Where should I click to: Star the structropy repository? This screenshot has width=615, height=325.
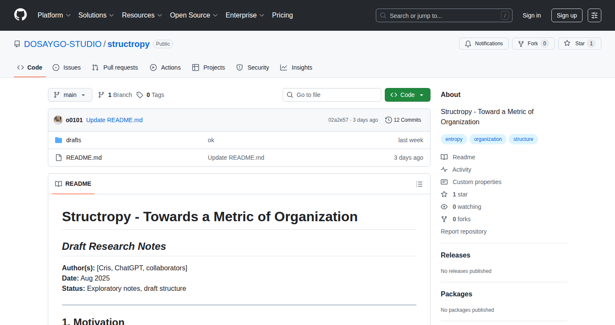[x=580, y=44]
